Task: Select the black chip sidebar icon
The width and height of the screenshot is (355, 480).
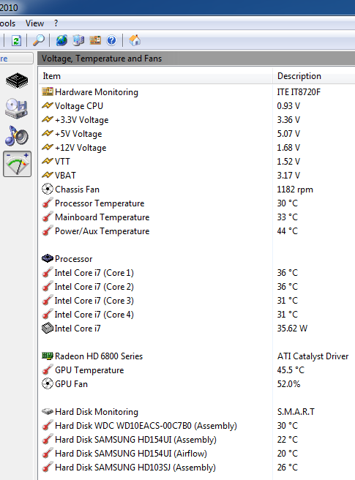Action: pyautogui.click(x=17, y=80)
